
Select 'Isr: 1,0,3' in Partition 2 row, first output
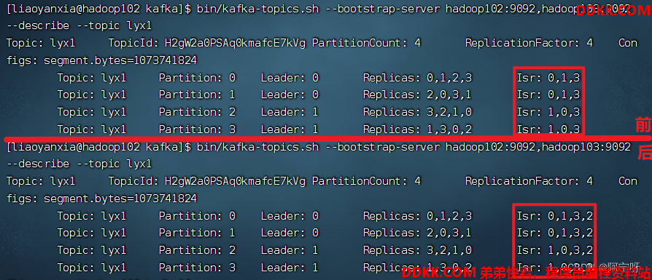548,112
